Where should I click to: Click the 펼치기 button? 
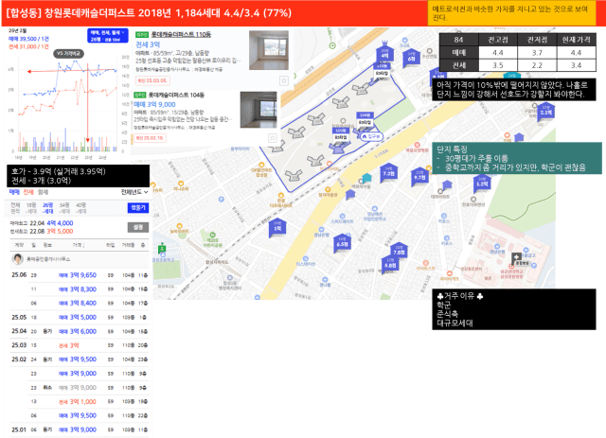(137, 207)
